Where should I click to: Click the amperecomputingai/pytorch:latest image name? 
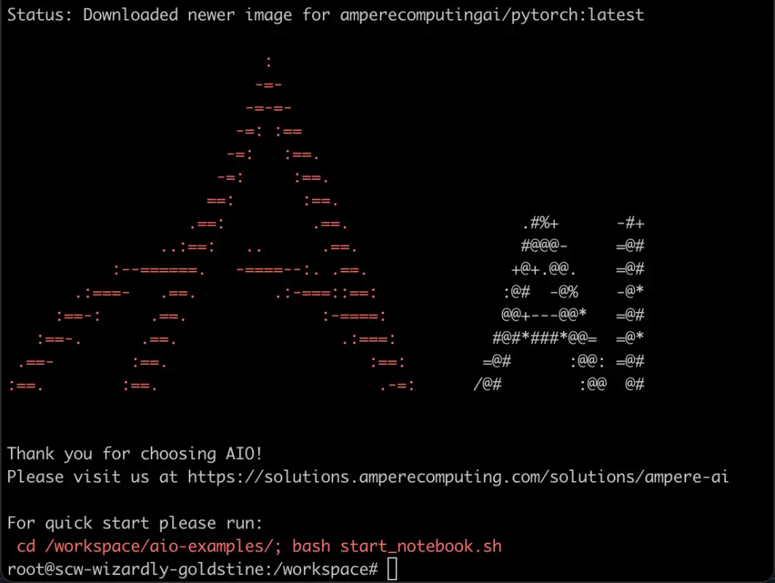tap(492, 15)
